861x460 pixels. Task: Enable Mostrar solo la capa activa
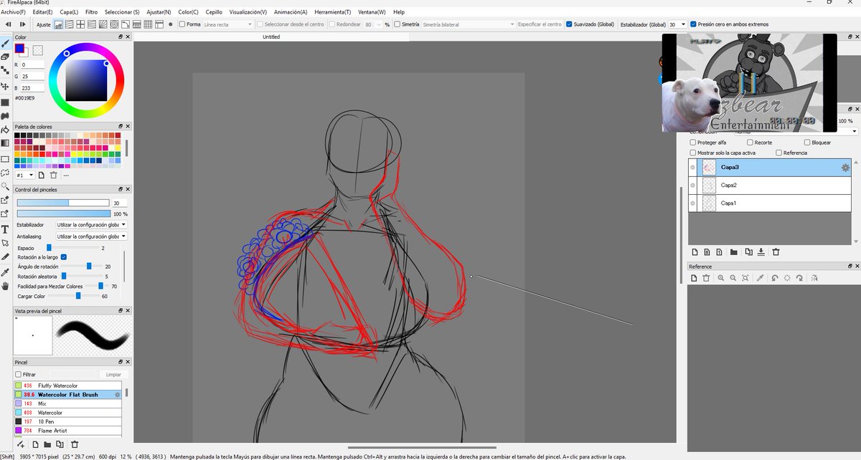pos(692,153)
